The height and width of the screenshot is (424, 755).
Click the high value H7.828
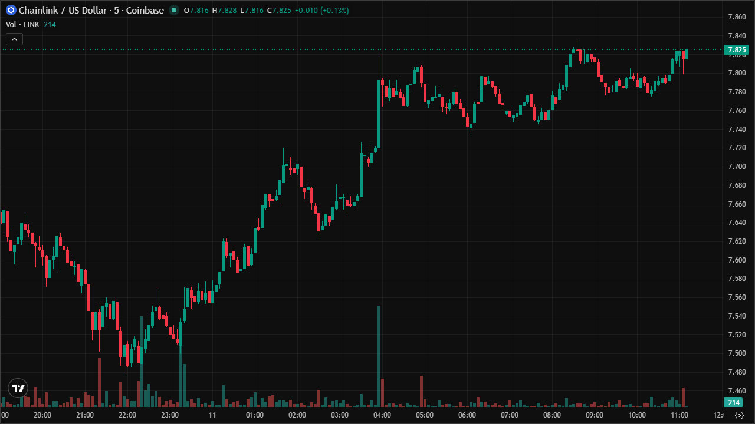click(224, 11)
